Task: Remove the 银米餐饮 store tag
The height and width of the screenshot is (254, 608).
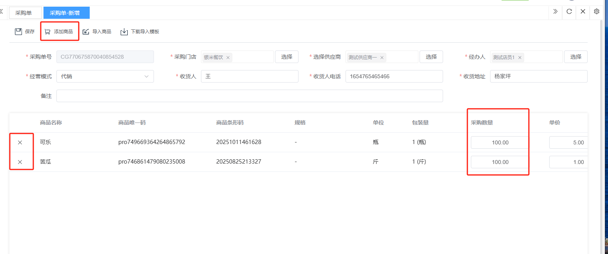Action: (228, 58)
